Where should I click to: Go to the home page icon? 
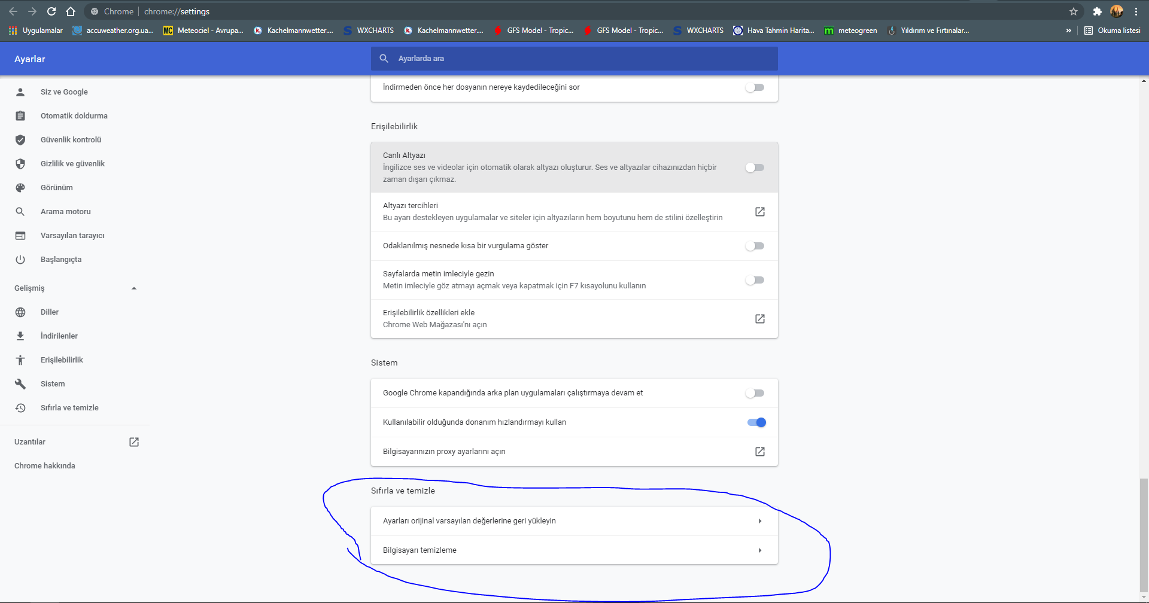point(71,11)
